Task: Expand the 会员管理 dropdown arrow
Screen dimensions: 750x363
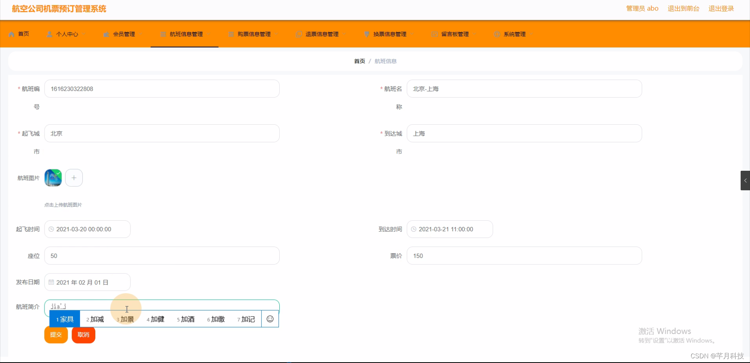Action: (141, 34)
